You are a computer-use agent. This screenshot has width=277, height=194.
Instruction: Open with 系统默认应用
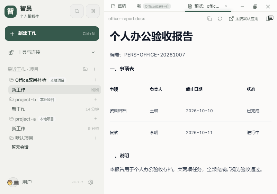tap(243, 19)
